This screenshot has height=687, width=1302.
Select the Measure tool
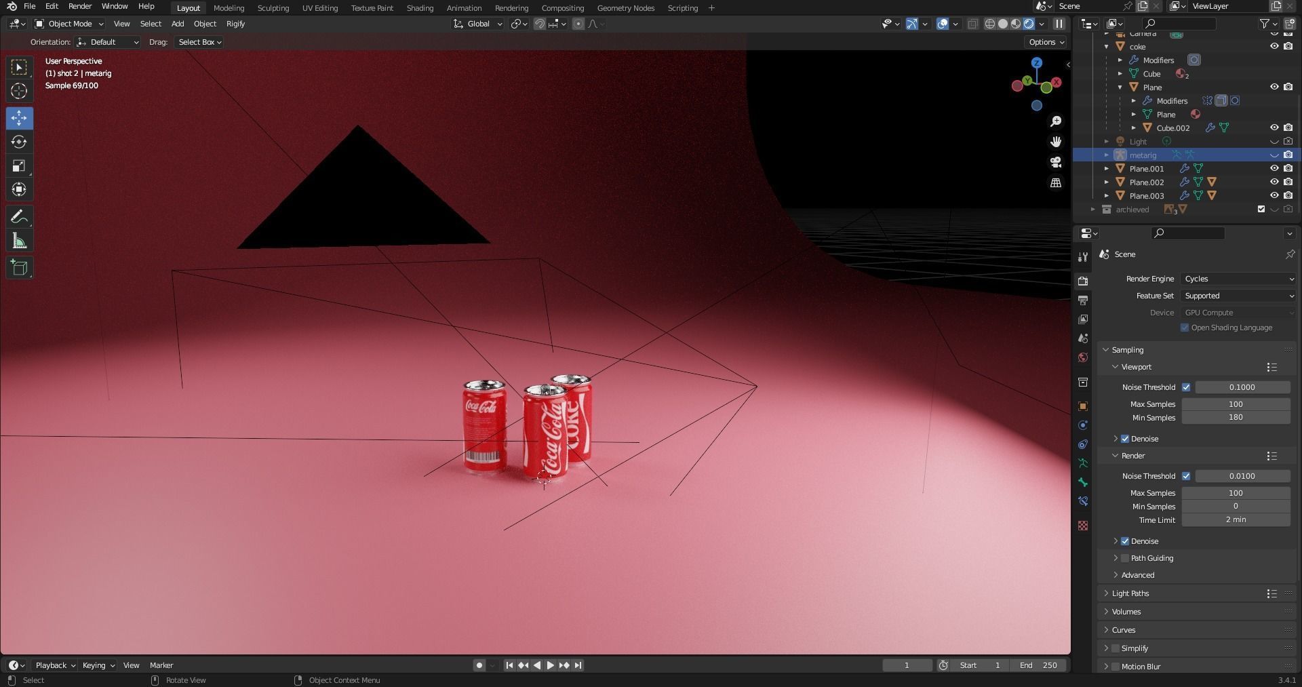click(19, 241)
